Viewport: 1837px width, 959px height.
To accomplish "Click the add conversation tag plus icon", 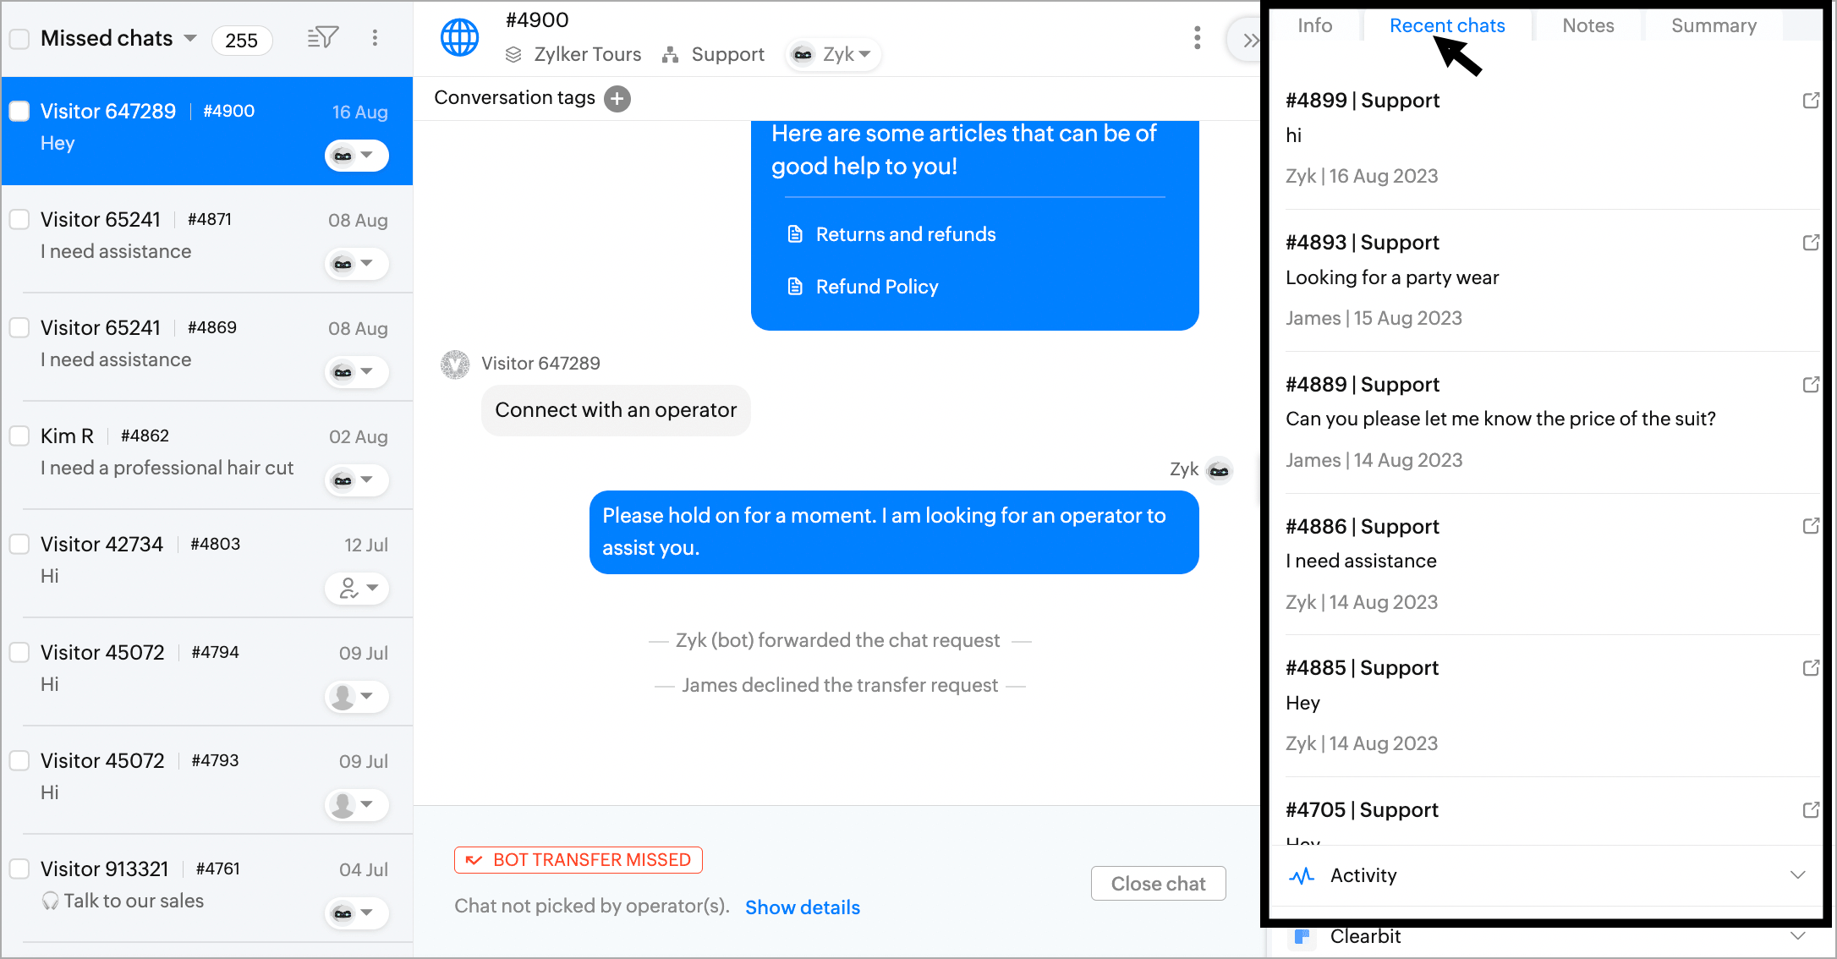I will point(617,99).
